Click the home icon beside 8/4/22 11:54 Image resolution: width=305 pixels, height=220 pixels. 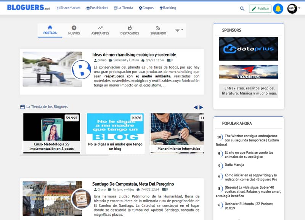143,60
